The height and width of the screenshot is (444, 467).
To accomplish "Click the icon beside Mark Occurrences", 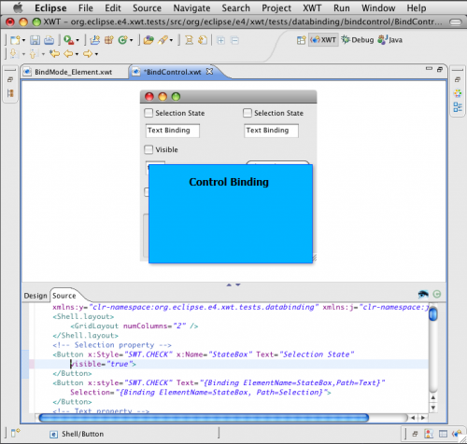I will pyautogui.click(x=203, y=40).
